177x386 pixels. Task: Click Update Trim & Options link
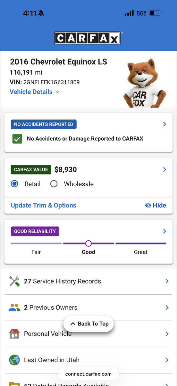44,206
